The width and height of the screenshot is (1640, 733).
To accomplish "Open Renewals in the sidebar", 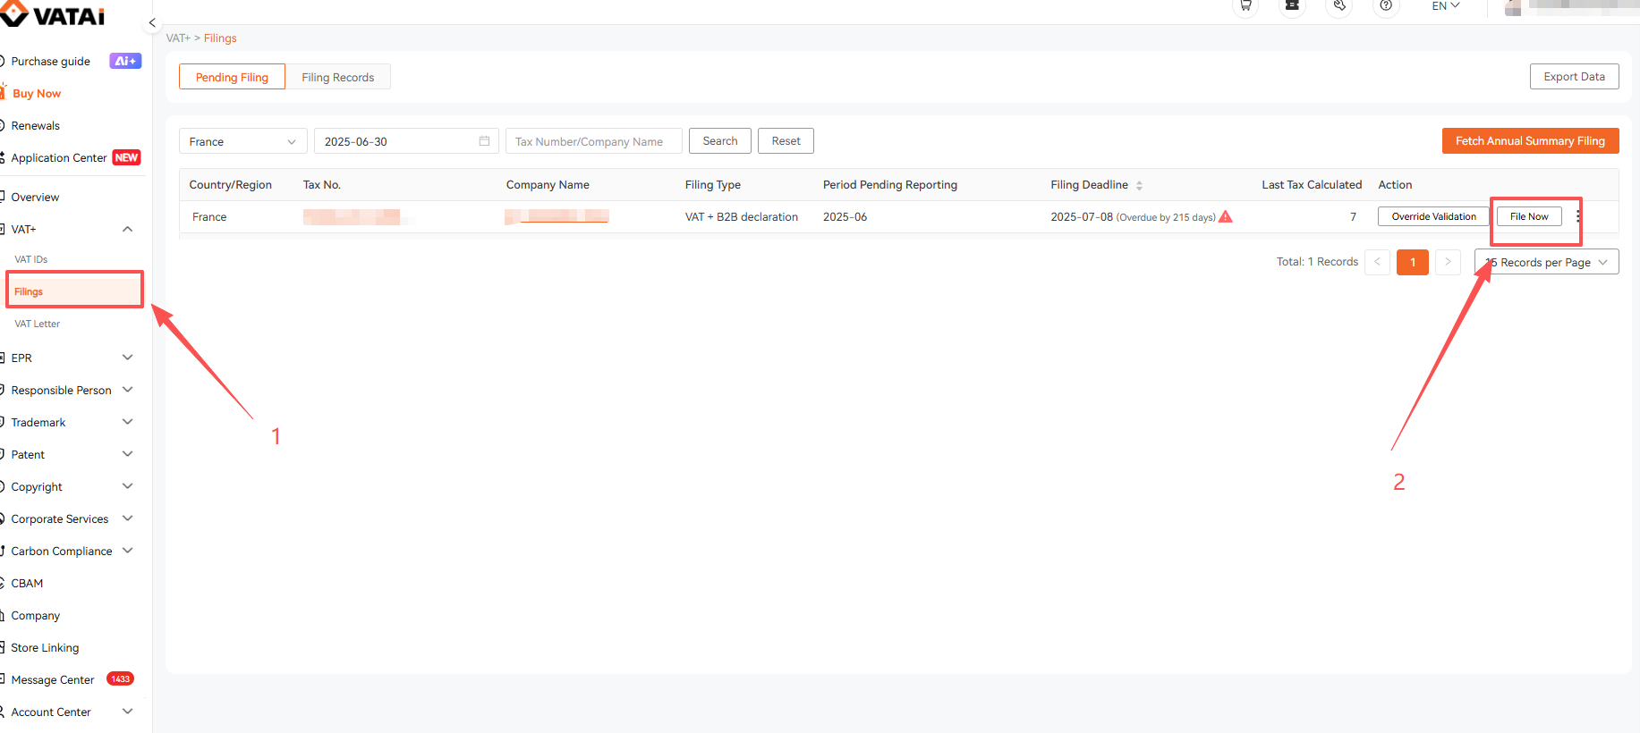I will (x=35, y=125).
